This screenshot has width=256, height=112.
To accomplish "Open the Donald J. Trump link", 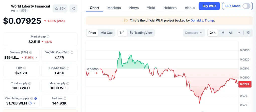I will (x=202, y=20).
